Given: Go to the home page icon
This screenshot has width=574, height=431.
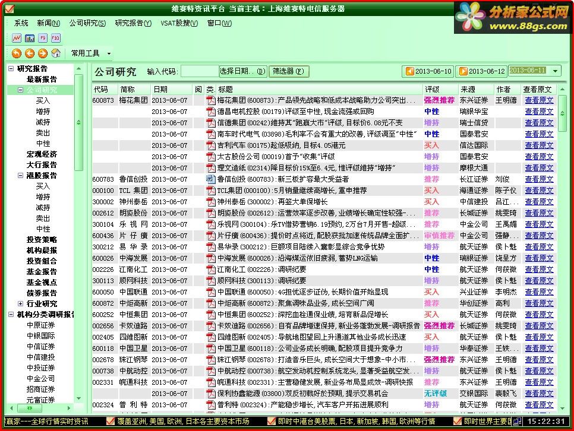Looking at the screenshot, I should [56, 53].
